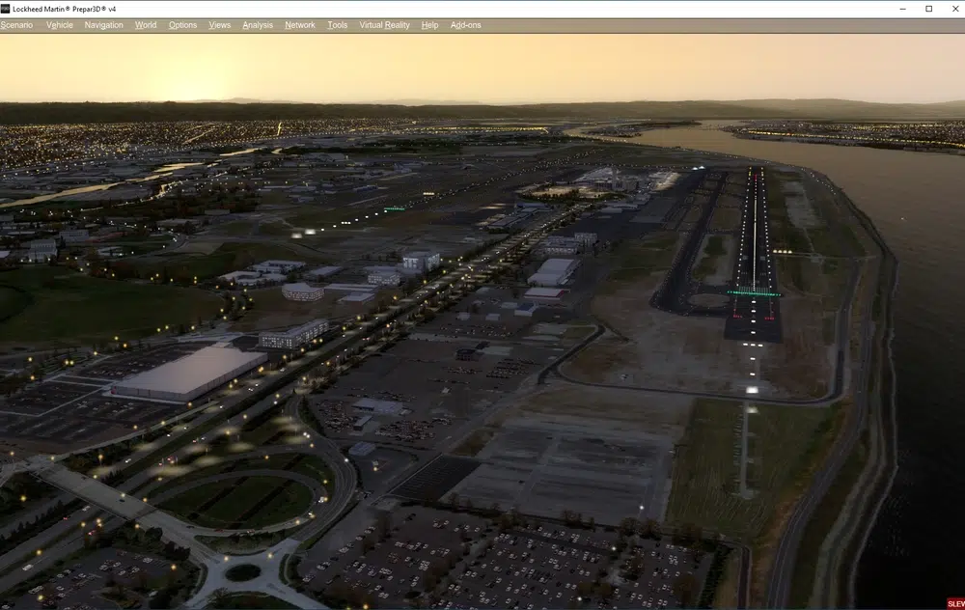Select the Views menu

(220, 25)
